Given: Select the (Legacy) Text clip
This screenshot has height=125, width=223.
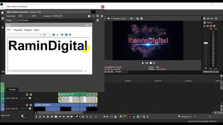Looking at the screenshot, I should [78, 98].
